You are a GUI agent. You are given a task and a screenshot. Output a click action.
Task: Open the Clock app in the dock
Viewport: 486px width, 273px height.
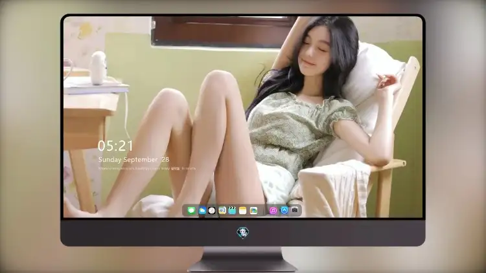pyautogui.click(x=212, y=211)
